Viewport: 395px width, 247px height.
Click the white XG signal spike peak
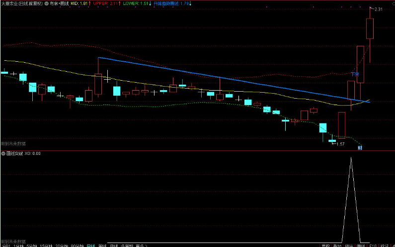pos(351,158)
